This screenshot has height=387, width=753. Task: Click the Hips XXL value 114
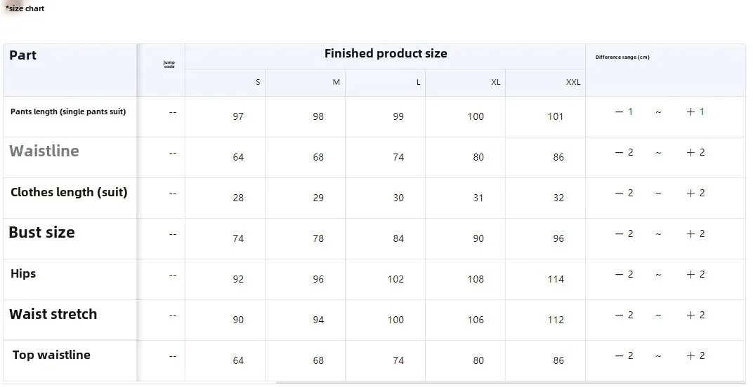click(x=556, y=279)
